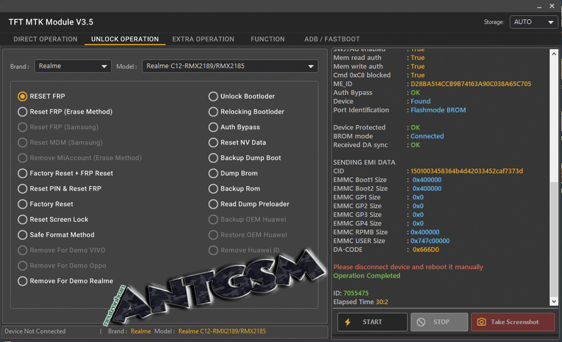The width and height of the screenshot is (562, 342).
Task: Select Reset FRP (Erase Method)
Action: pos(65,112)
